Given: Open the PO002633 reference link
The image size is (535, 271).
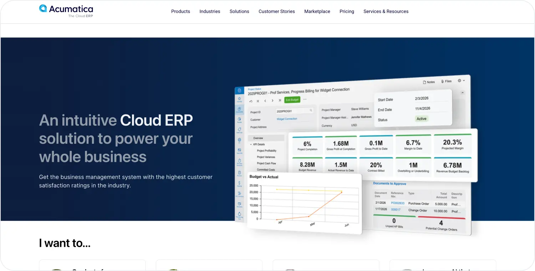Looking at the screenshot, I should 398,203.
